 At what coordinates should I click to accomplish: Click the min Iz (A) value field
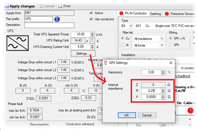[x=71, y=91]
